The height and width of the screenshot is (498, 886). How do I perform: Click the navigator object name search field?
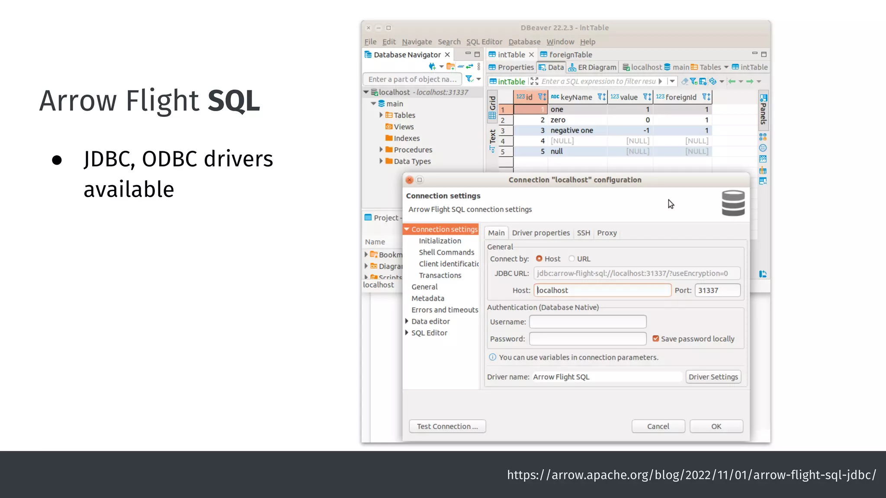(x=412, y=79)
